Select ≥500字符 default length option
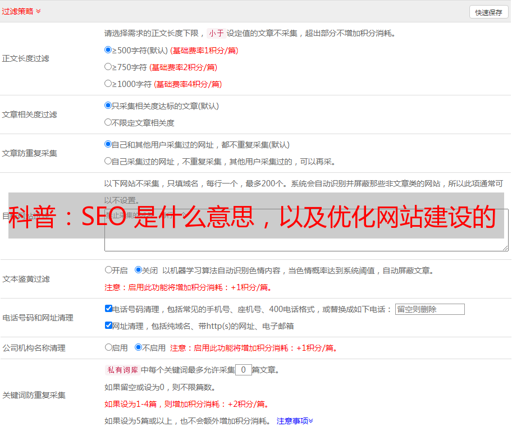The width and height of the screenshot is (512, 431). [108, 50]
